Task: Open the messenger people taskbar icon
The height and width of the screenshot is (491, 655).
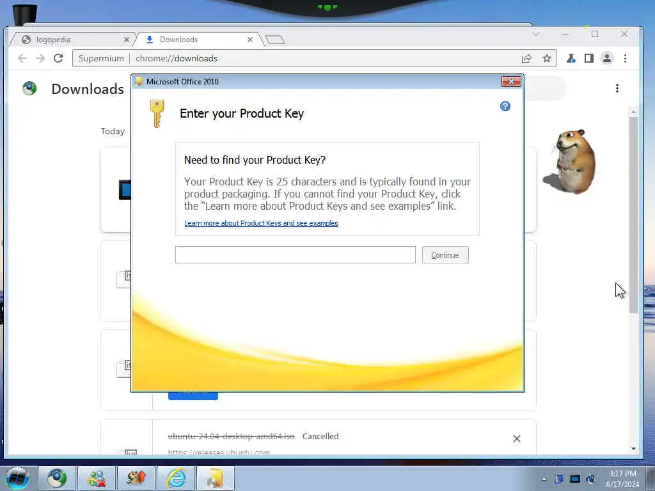Action: click(96, 478)
